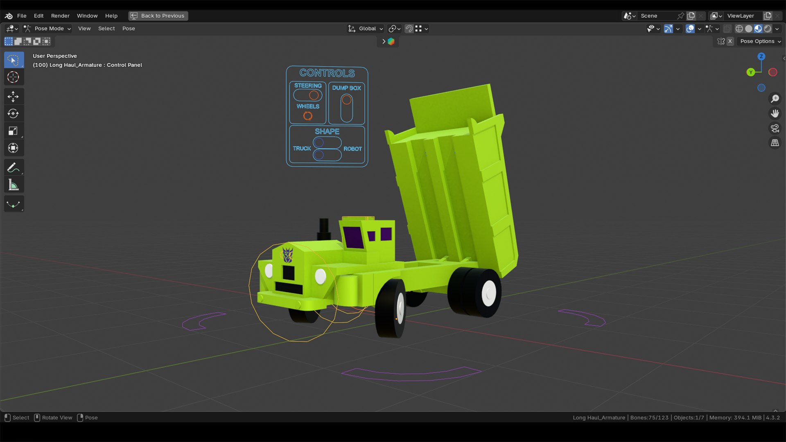Switch to wireframe viewport shading
Image resolution: width=786 pixels, height=442 pixels.
click(739, 29)
